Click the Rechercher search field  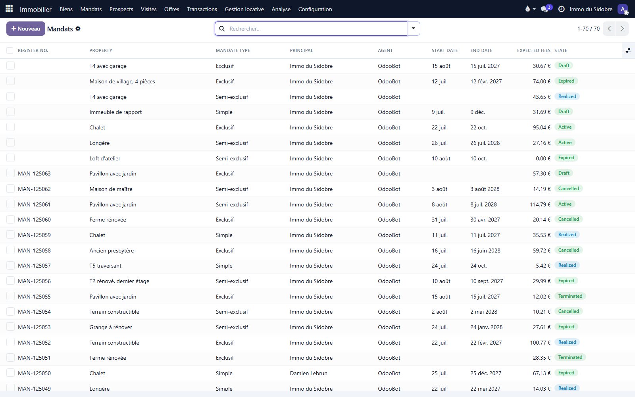click(x=317, y=29)
